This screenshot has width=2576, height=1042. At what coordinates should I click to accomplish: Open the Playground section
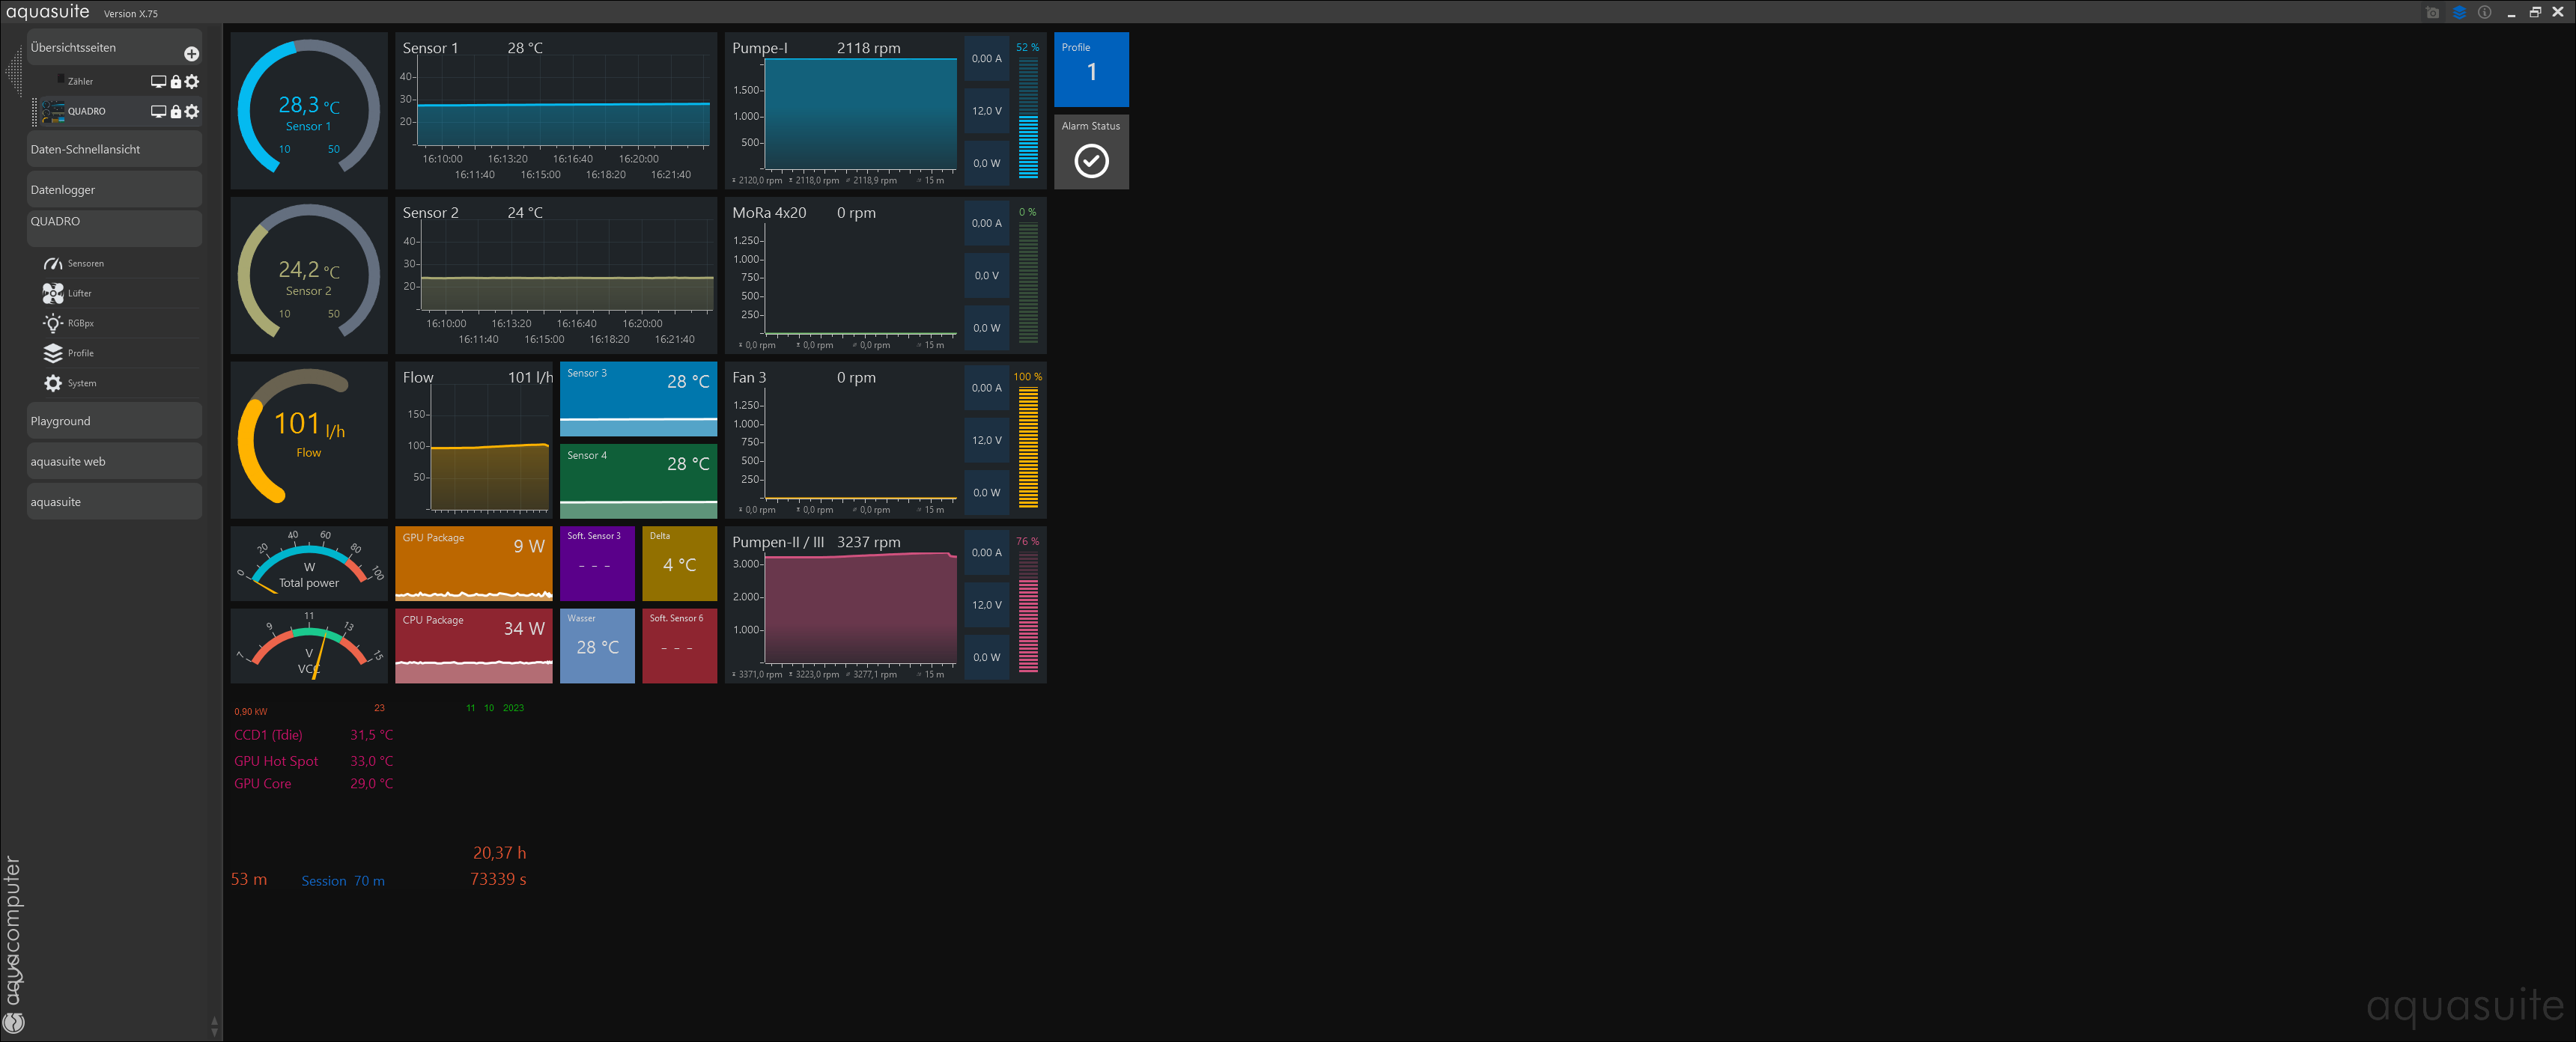coord(114,422)
